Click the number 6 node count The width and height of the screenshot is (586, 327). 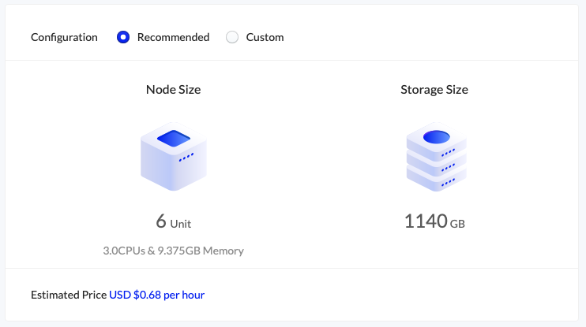[161, 221]
